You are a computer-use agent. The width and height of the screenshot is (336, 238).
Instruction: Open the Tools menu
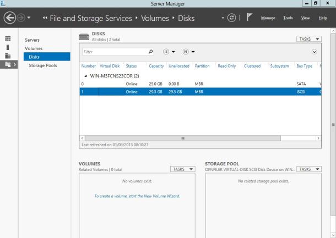point(288,18)
